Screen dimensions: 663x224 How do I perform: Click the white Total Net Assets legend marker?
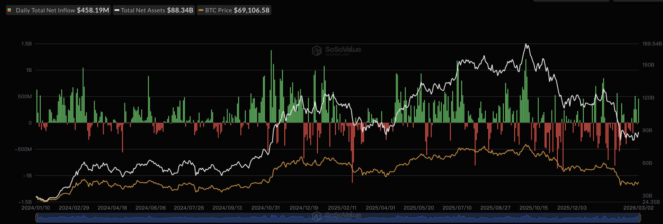[x=117, y=10]
